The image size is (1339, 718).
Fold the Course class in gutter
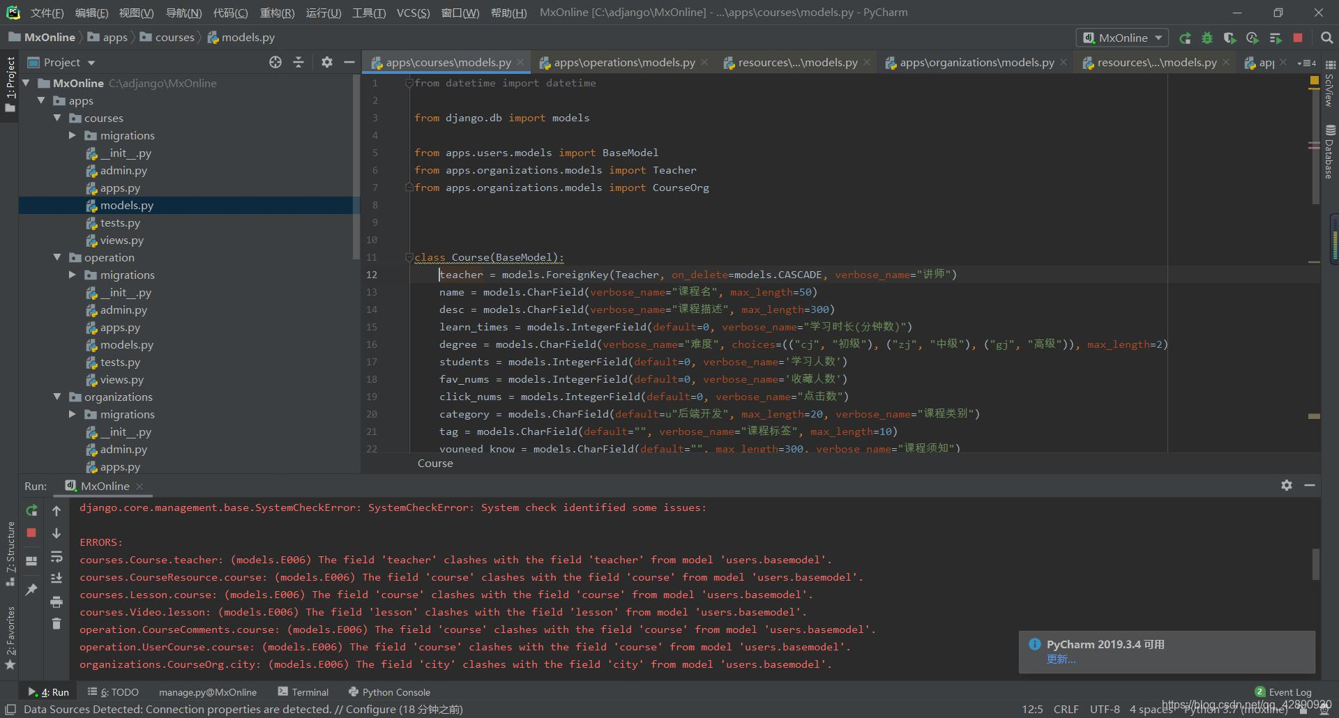pyautogui.click(x=409, y=257)
